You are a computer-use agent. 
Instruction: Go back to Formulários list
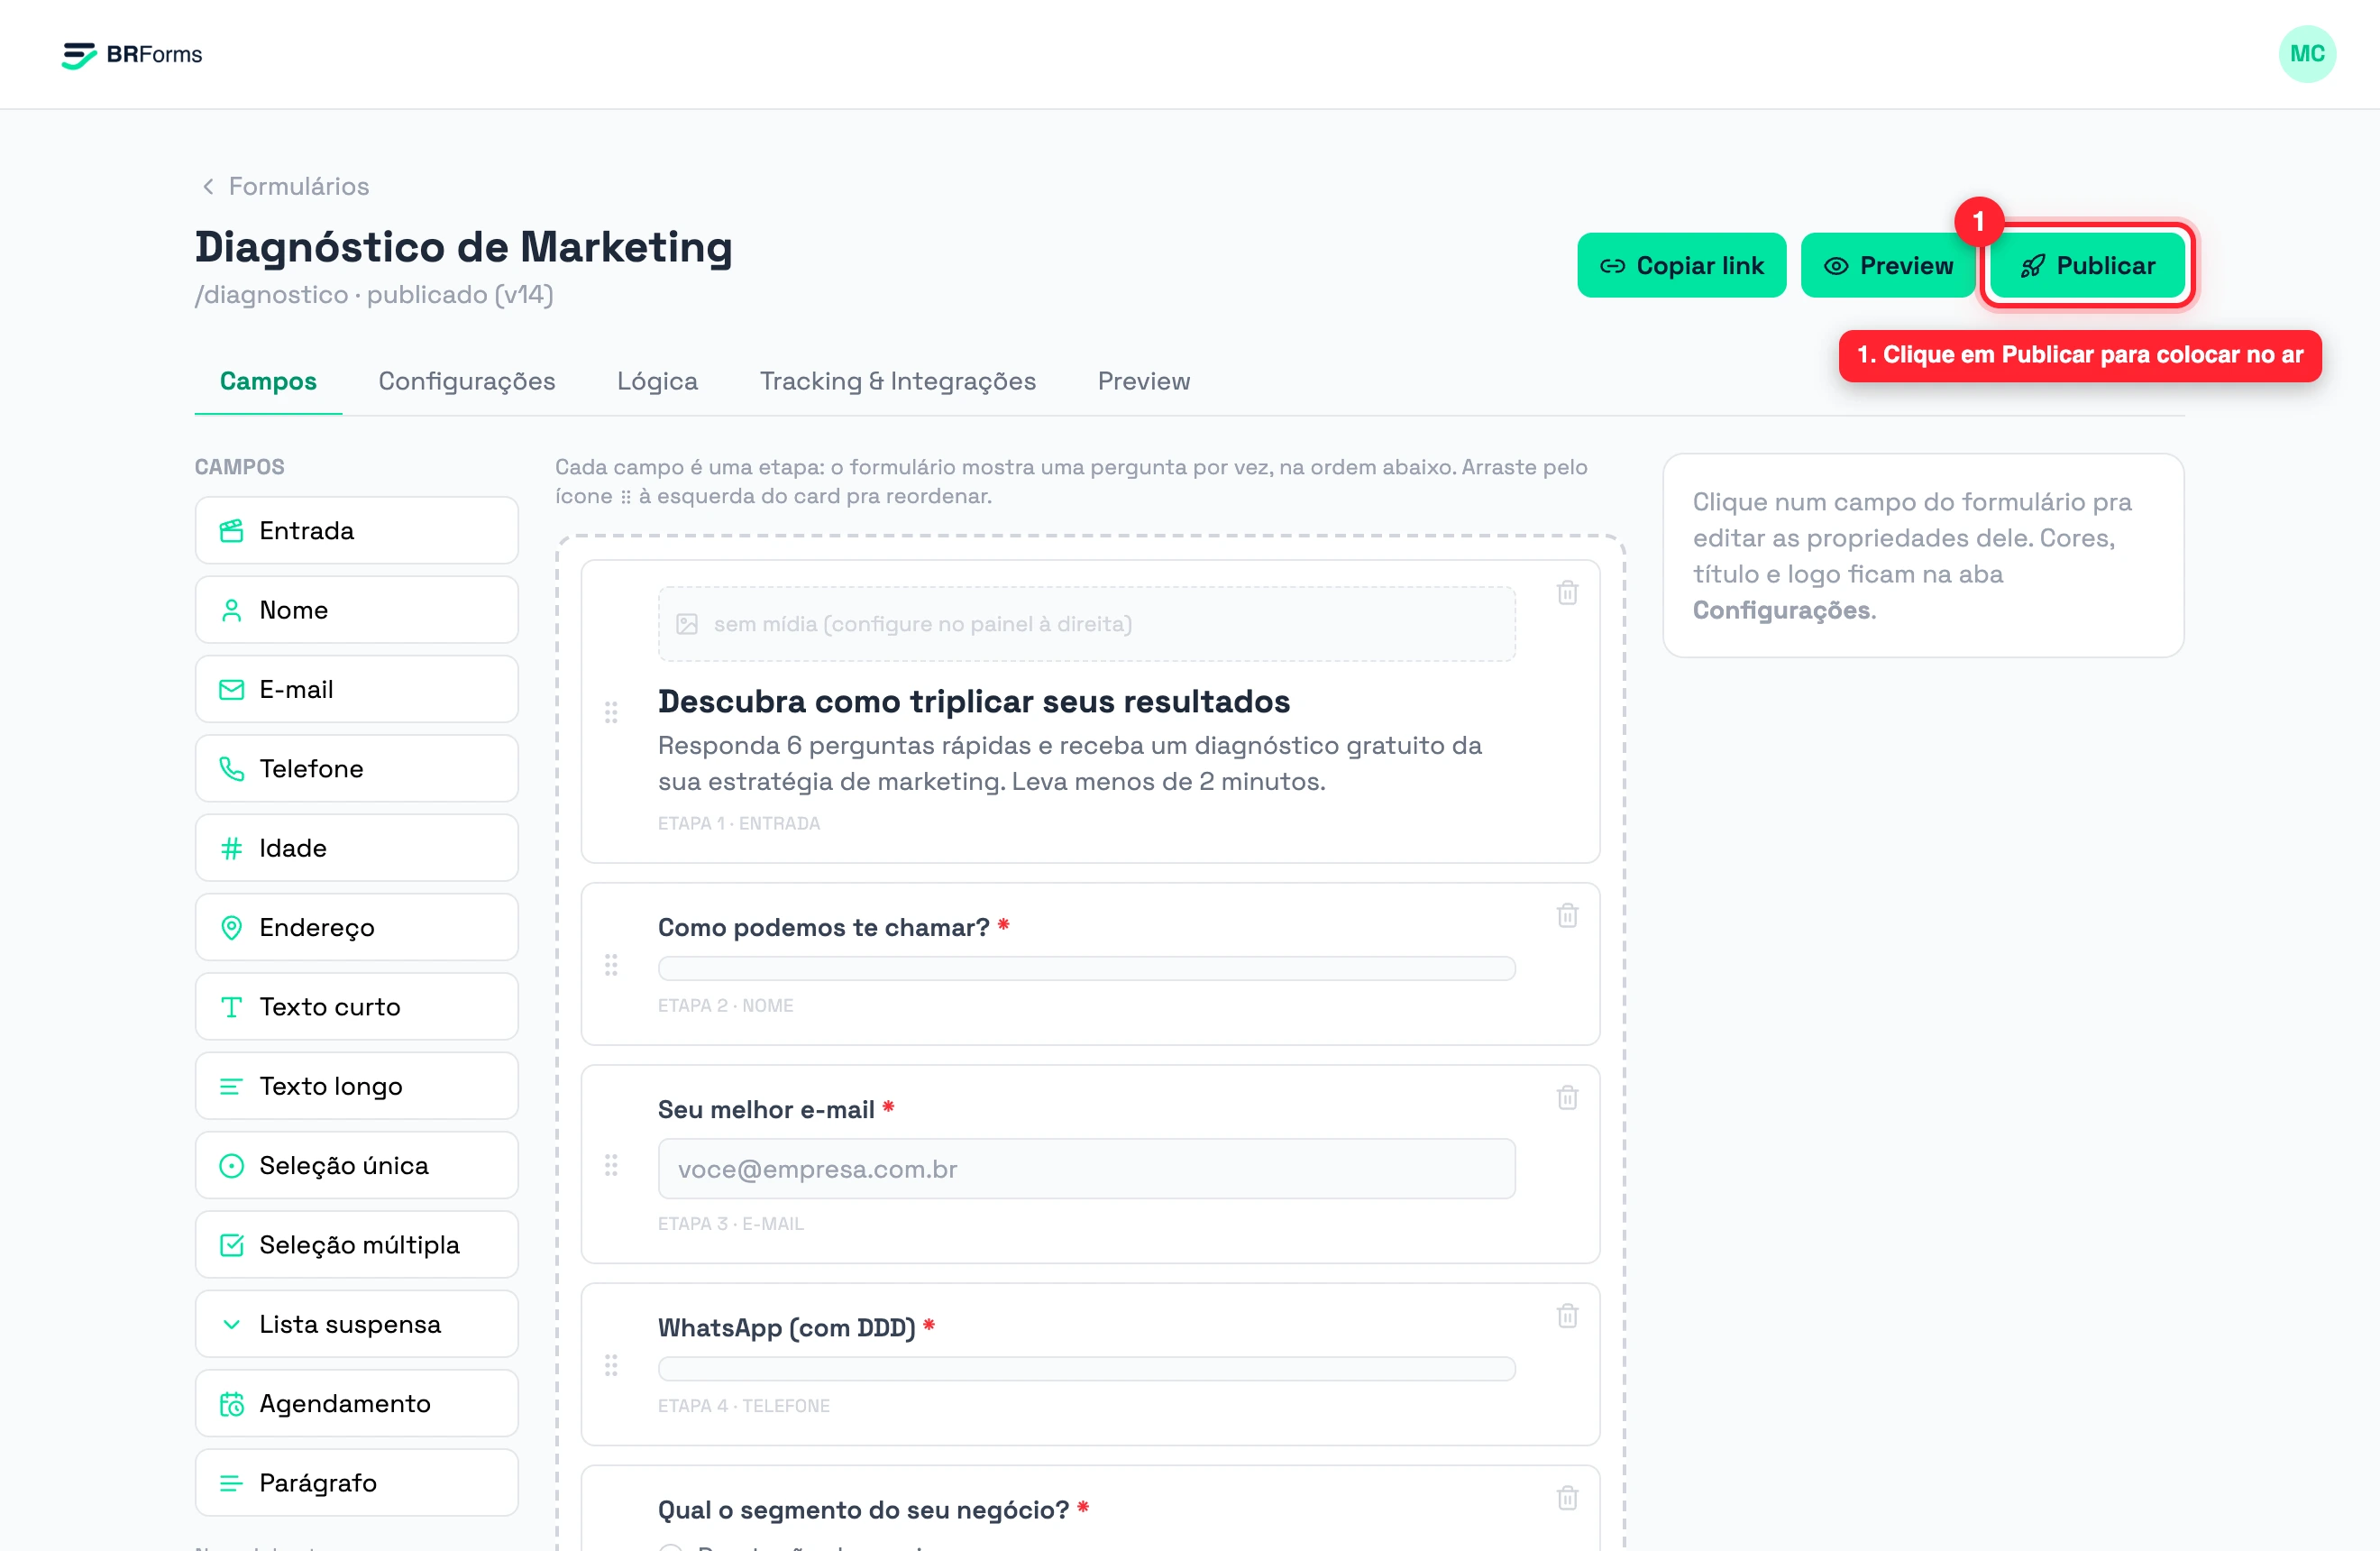285,186
